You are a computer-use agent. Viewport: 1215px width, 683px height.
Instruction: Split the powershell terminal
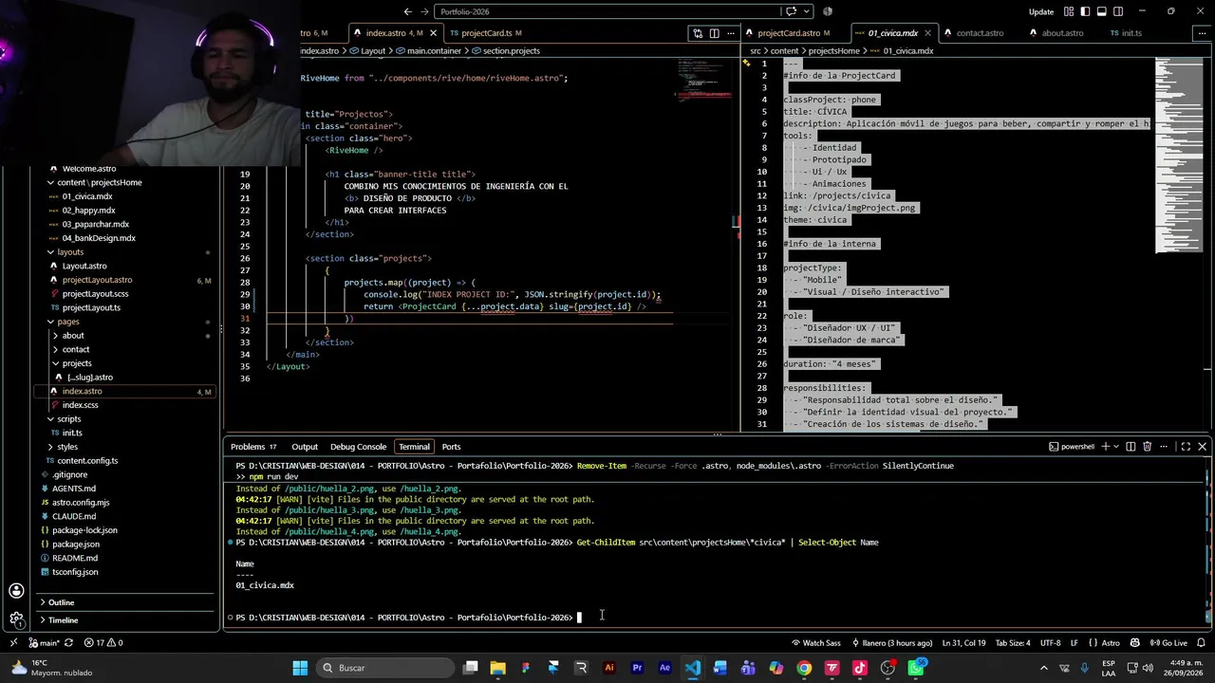[x=1130, y=447]
